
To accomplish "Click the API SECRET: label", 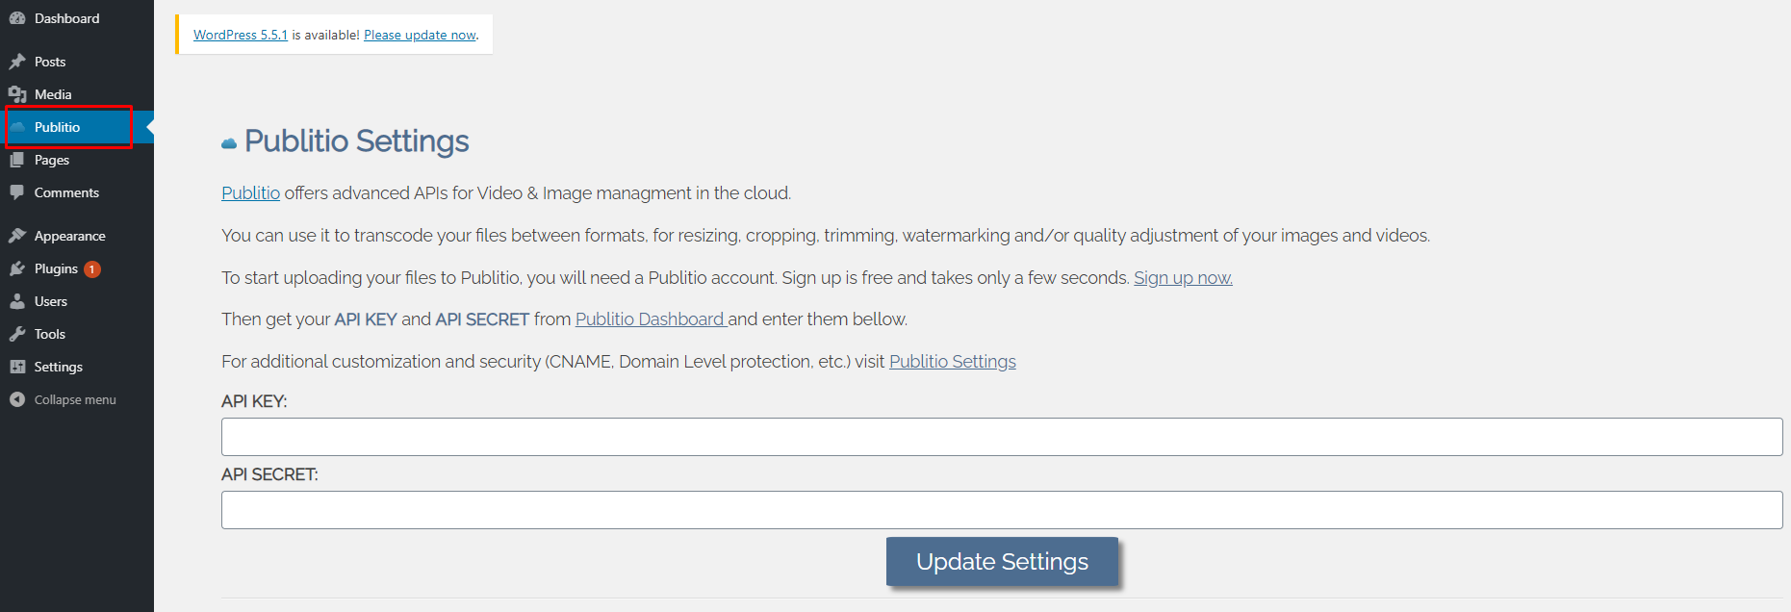I will [x=269, y=474].
